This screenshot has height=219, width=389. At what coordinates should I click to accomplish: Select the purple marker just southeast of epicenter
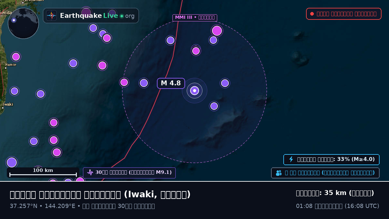pyautogui.click(x=214, y=106)
